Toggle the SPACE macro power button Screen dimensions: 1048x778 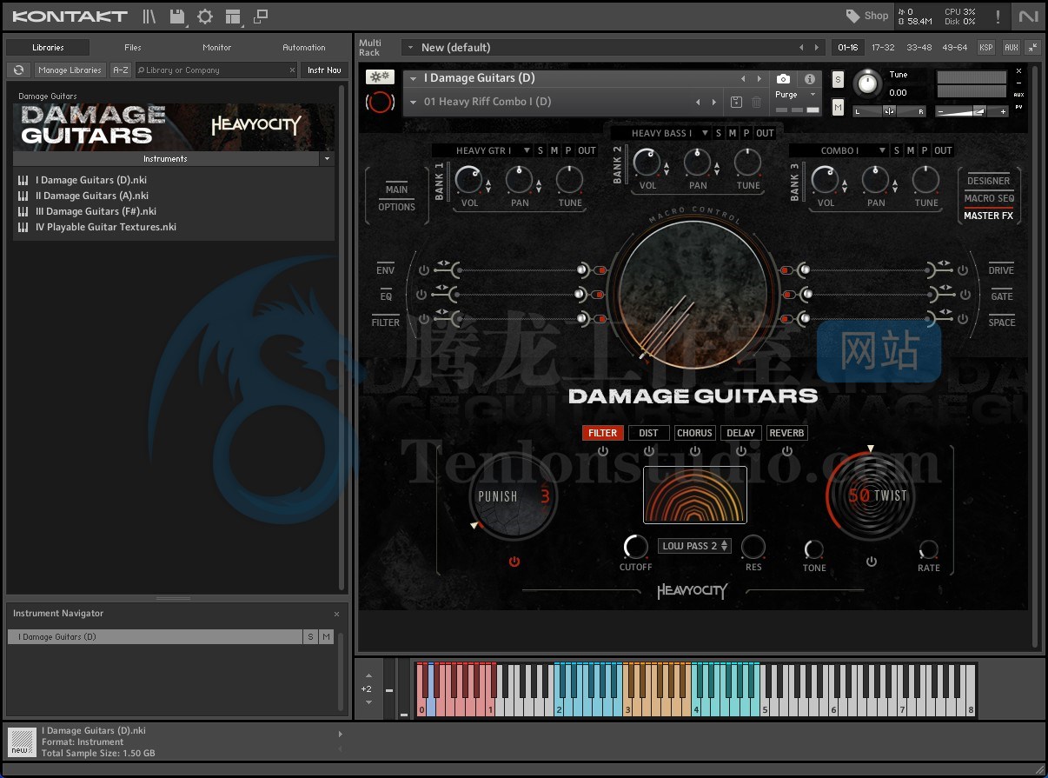(x=963, y=320)
